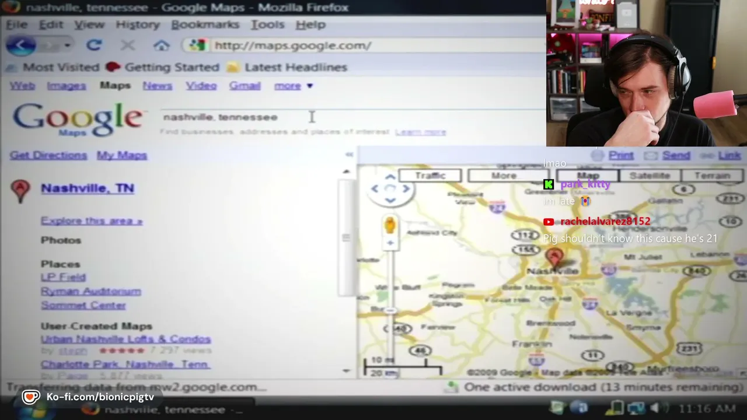Pan the map down
Viewport: 747px width, 420px height.
click(x=390, y=200)
